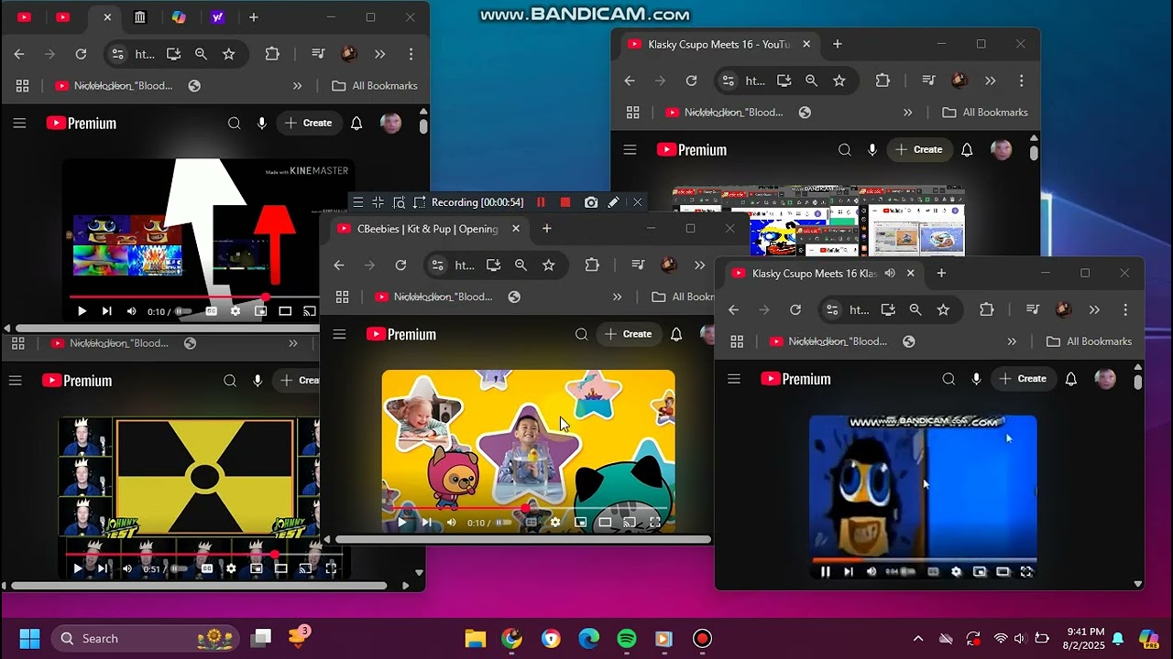Image resolution: width=1173 pixels, height=659 pixels.
Task: Open Chrome three-dot menu in KineMaster video window
Action: [411, 54]
